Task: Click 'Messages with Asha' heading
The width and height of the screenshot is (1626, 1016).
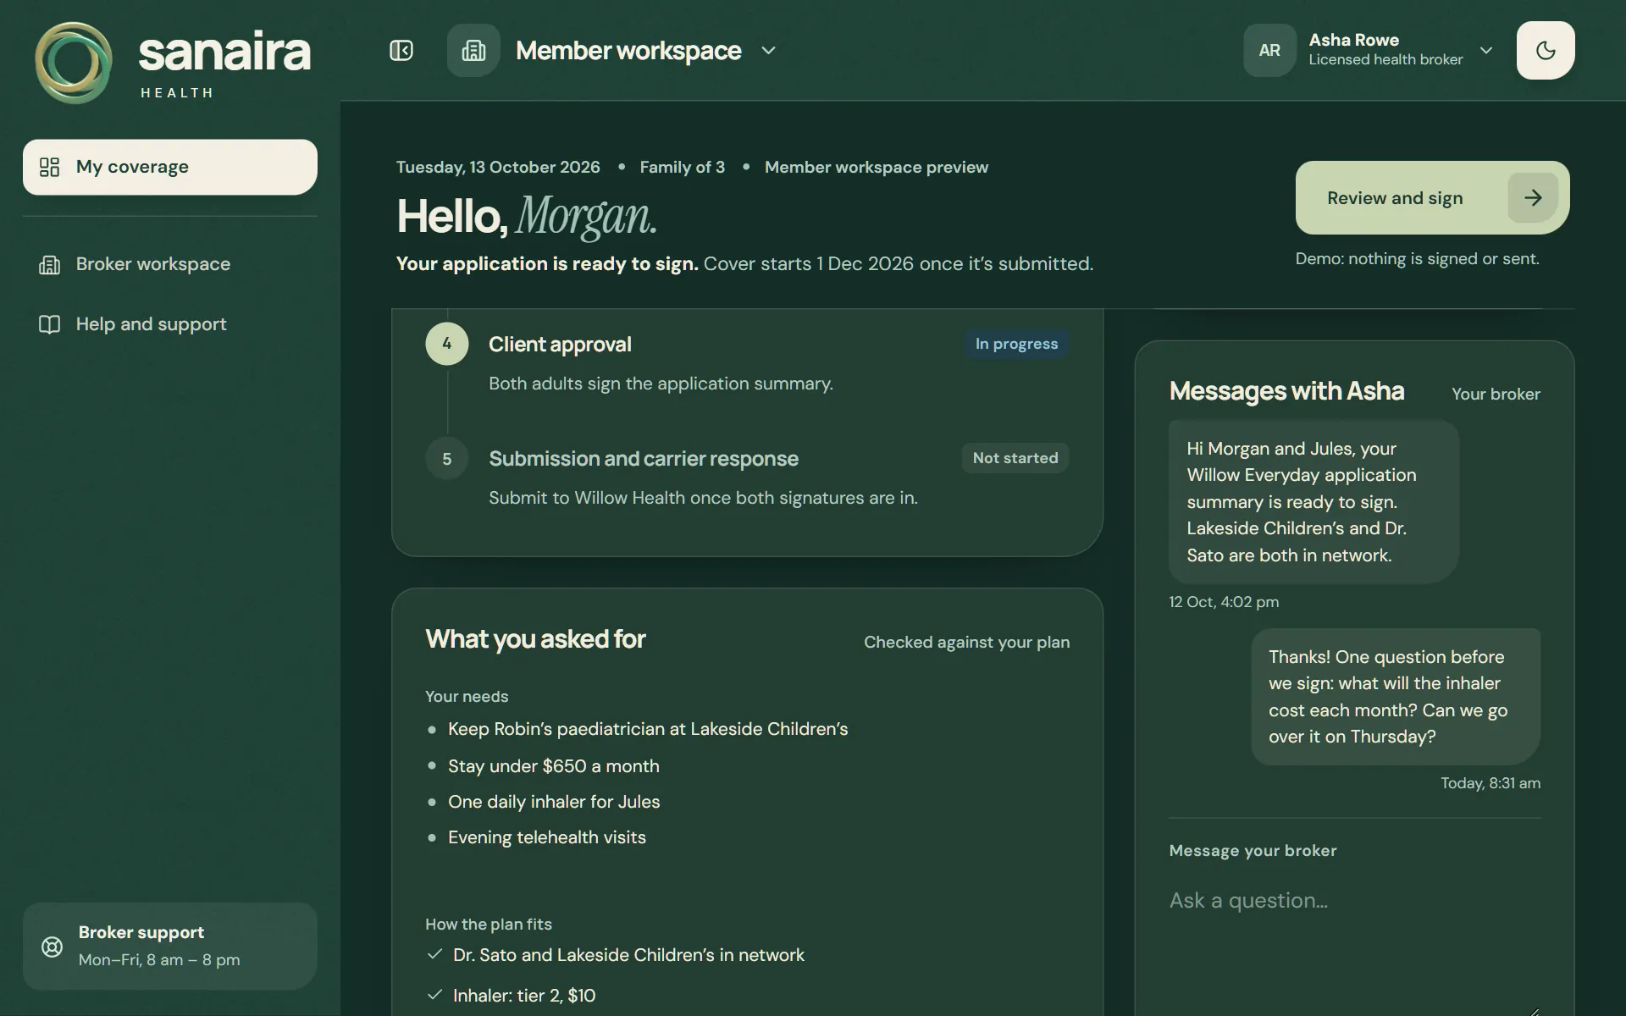Action: pos(1286,391)
